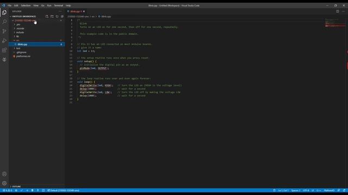Open the Run and Debug view

coord(4,41)
